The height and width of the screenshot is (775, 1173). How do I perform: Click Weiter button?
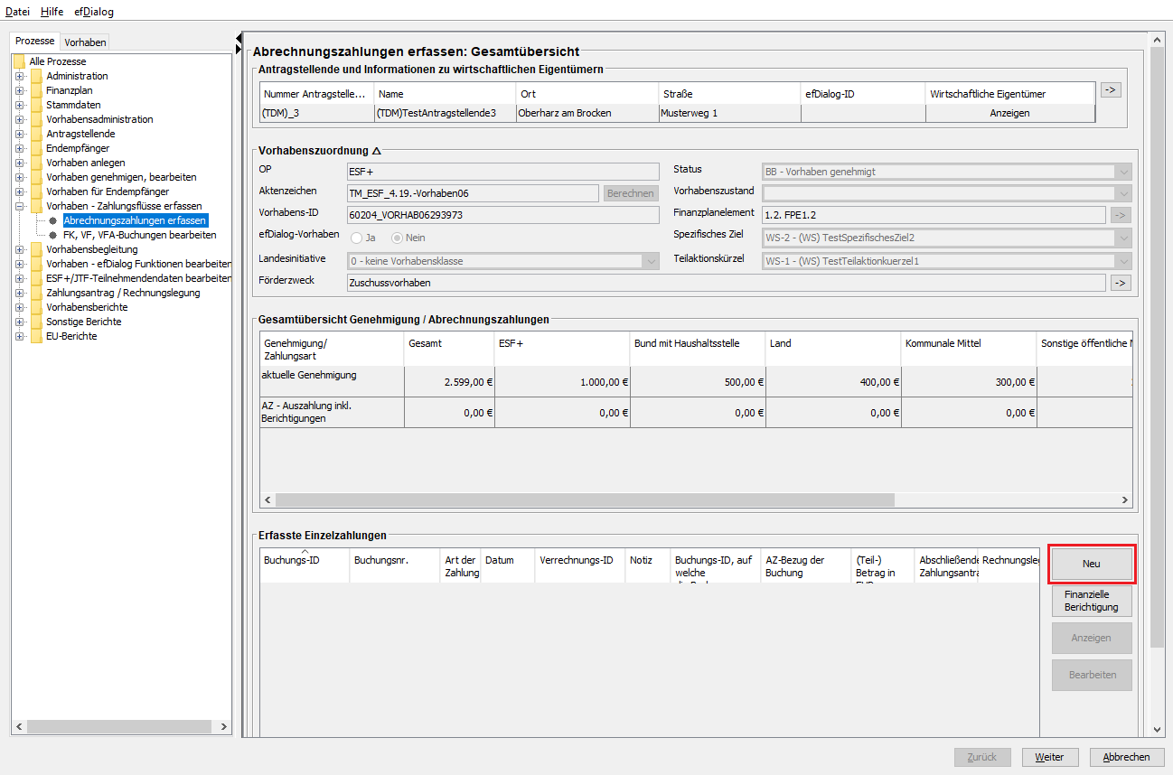1049,757
